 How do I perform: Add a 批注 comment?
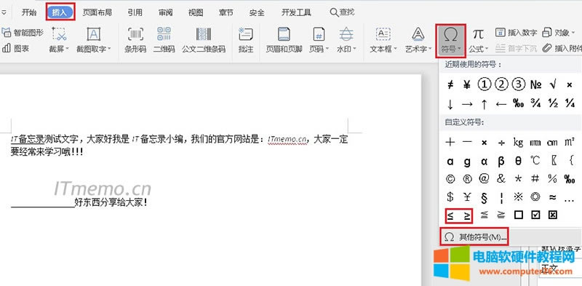click(246, 39)
